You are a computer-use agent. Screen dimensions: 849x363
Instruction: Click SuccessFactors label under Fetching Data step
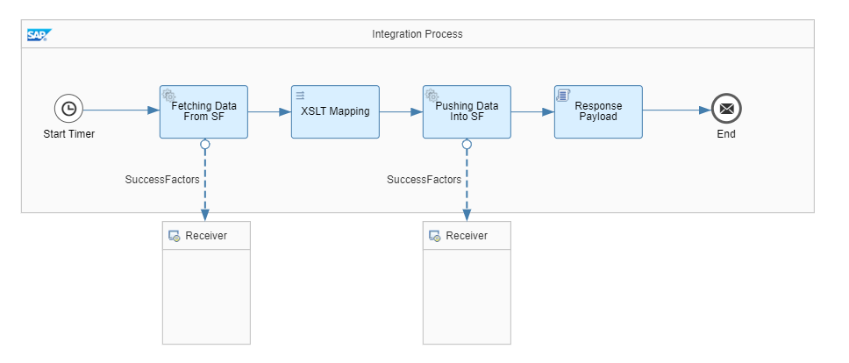click(x=162, y=179)
